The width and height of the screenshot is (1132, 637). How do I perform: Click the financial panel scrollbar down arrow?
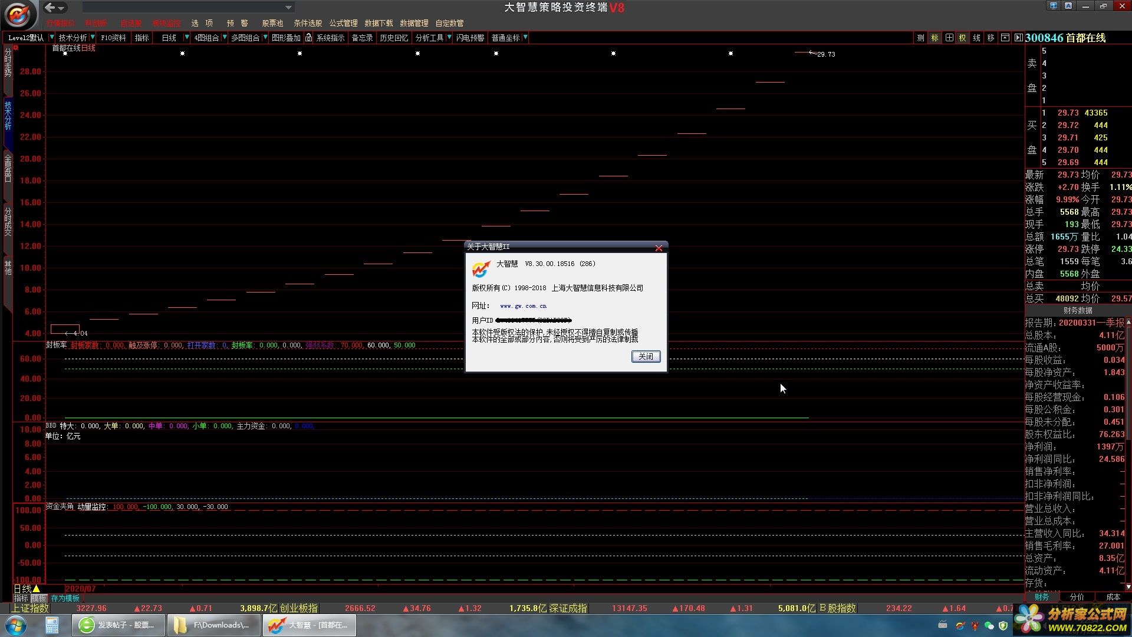[1128, 587]
